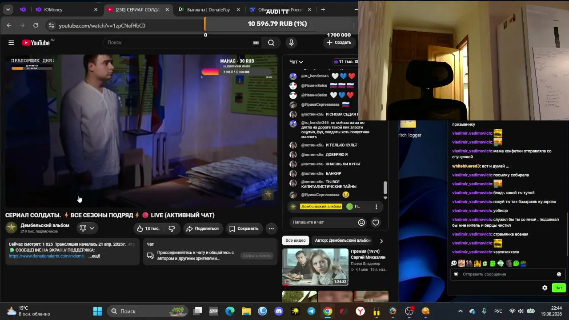Click the green Чат send button

[x=559, y=288]
